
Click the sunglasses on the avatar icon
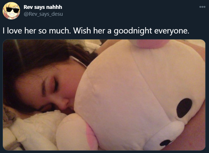click(x=13, y=10)
